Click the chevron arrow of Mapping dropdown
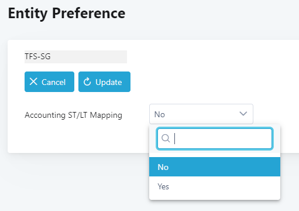 (243, 114)
